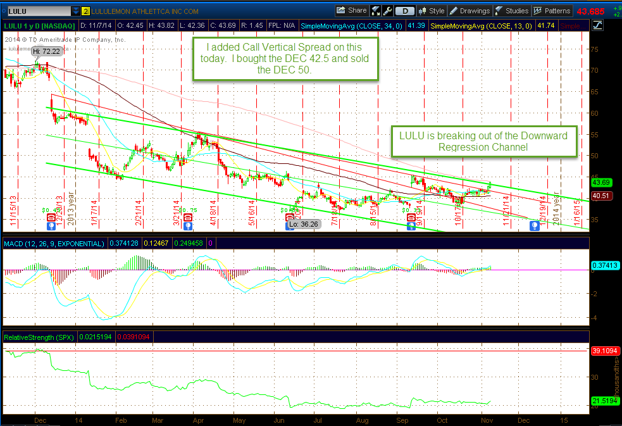Viewport: 622px width, 426px height.
Task: Change the D daily aggregation period
Action: pos(405,11)
